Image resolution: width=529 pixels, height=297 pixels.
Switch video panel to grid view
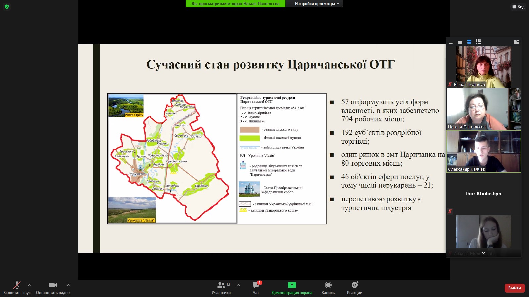click(478, 42)
